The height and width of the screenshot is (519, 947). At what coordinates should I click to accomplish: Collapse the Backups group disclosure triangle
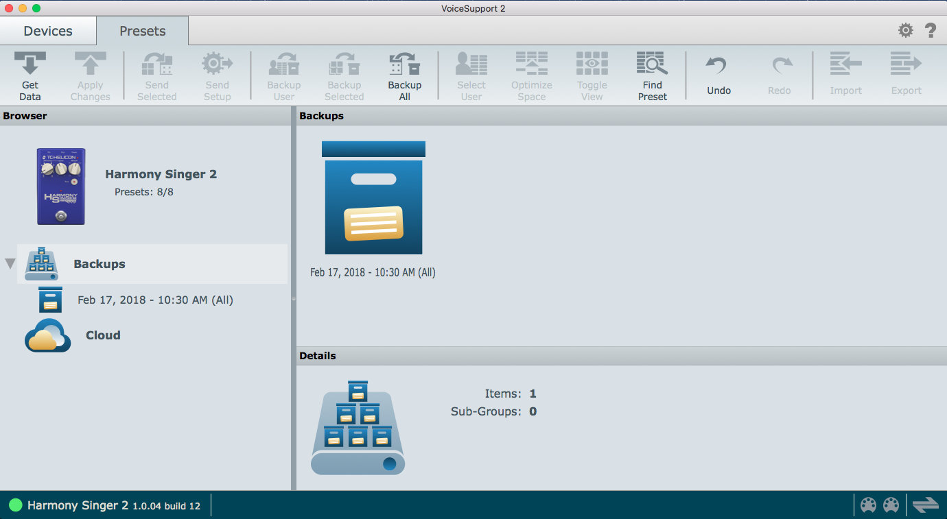tap(10, 264)
